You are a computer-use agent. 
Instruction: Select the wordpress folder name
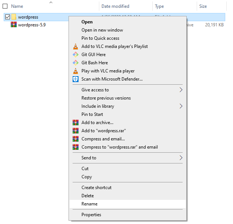(28, 17)
